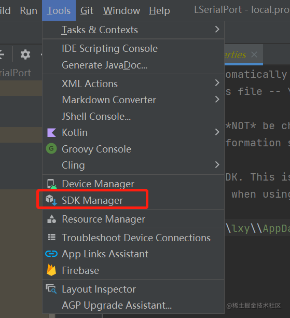The image size is (290, 318).
Task: Click the Troubleshoot Device Connections list icon
Action: pyautogui.click(x=51, y=237)
